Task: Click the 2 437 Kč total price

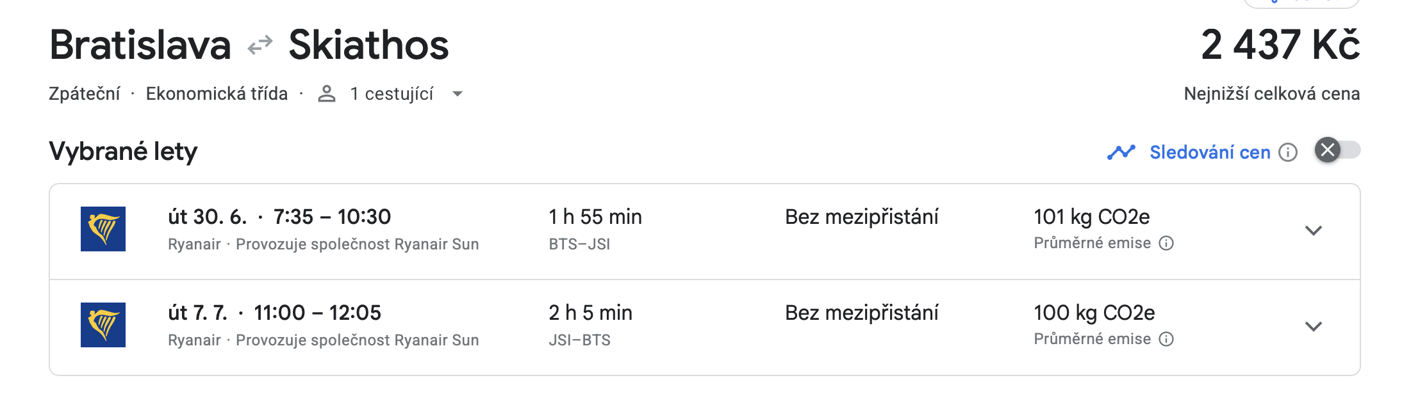Action: click(x=1280, y=45)
